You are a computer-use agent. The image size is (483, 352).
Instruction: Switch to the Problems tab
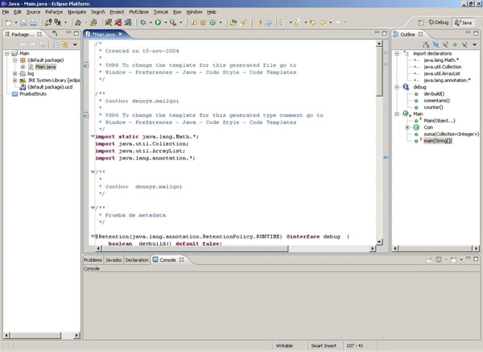pyautogui.click(x=93, y=260)
